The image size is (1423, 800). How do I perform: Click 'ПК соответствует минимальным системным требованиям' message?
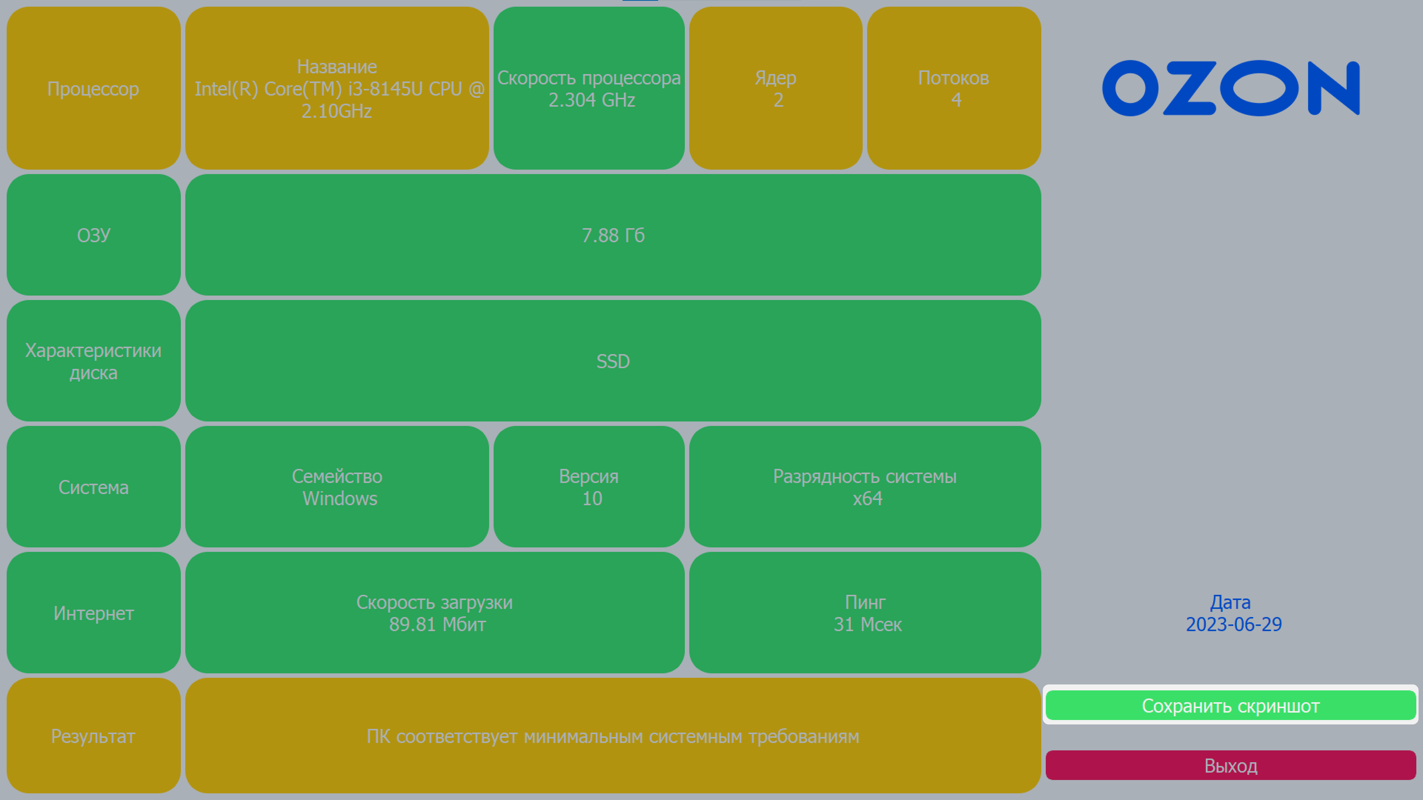pos(613,736)
